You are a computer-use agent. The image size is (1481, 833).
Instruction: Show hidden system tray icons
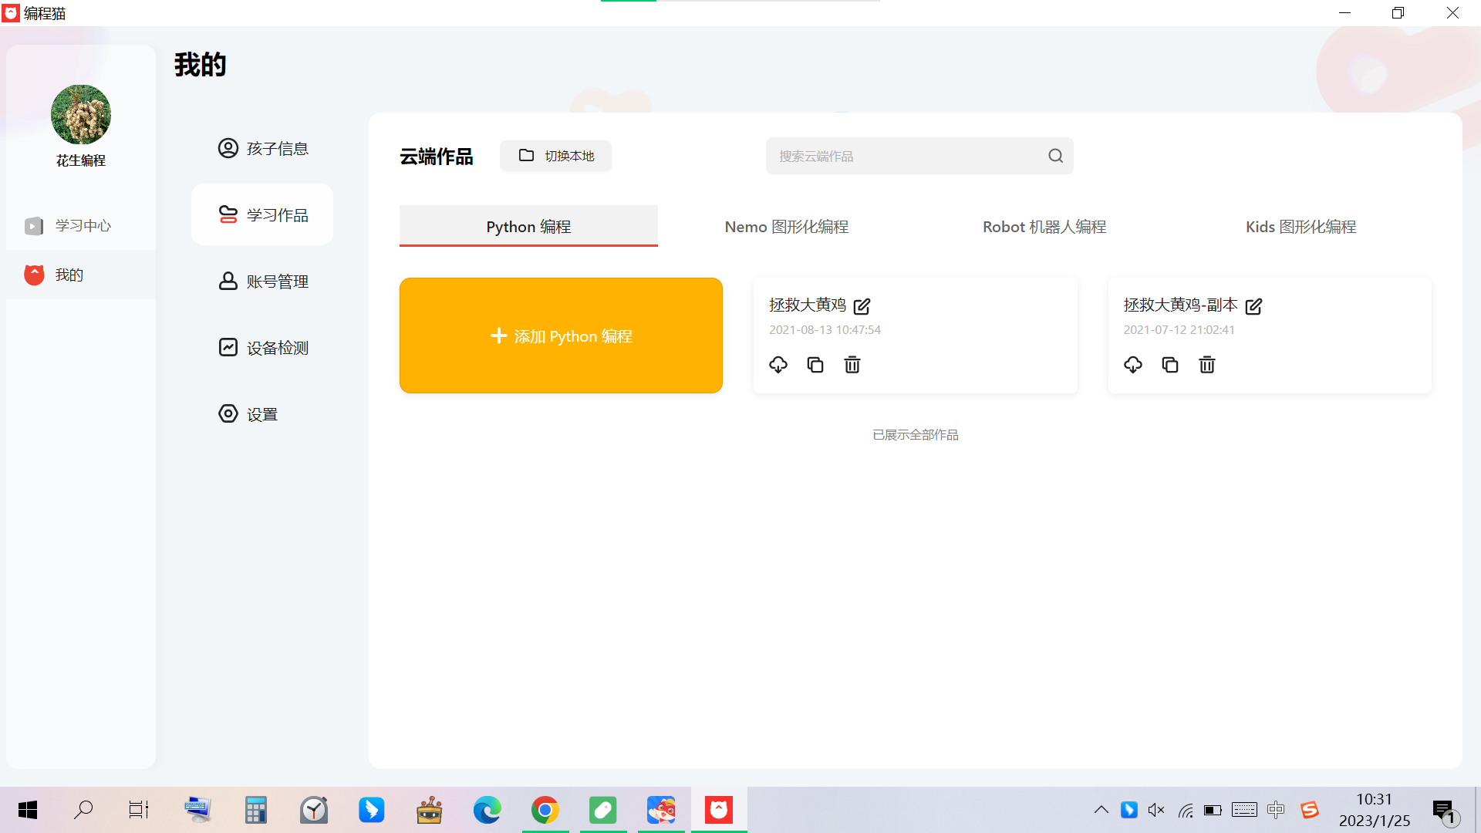pyautogui.click(x=1101, y=810)
